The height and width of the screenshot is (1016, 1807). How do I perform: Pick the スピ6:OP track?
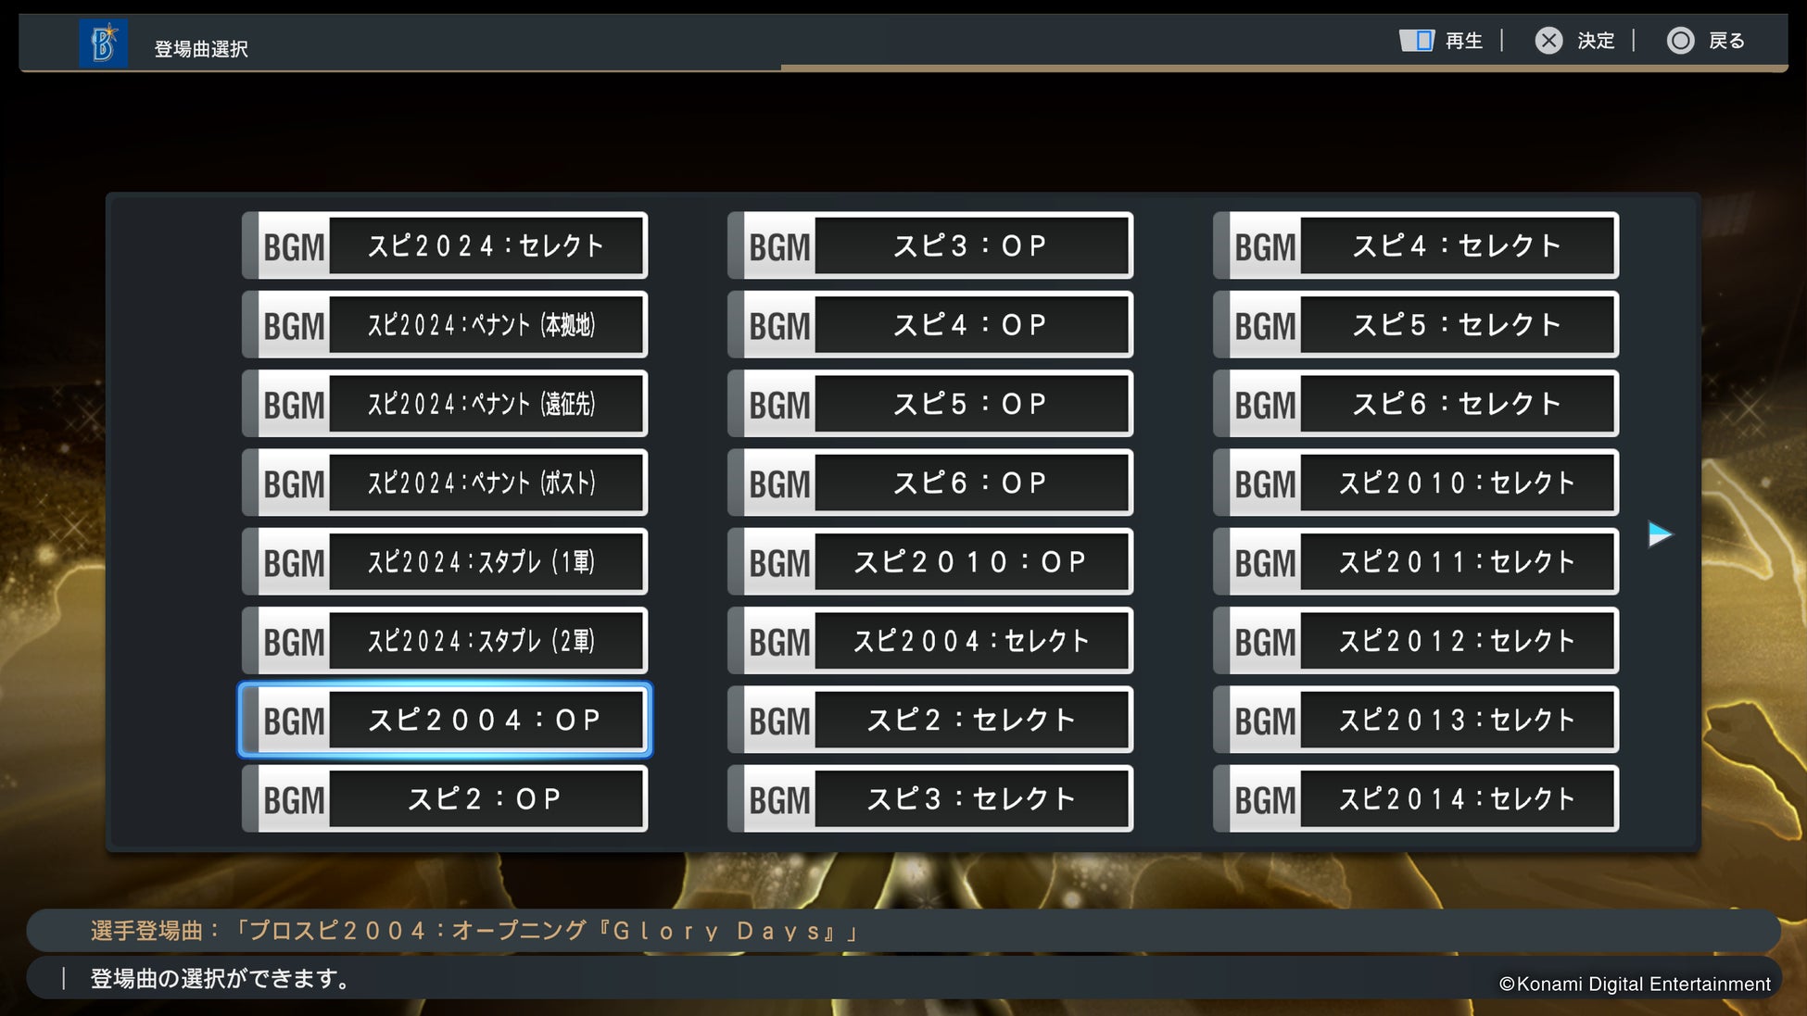[x=930, y=483]
